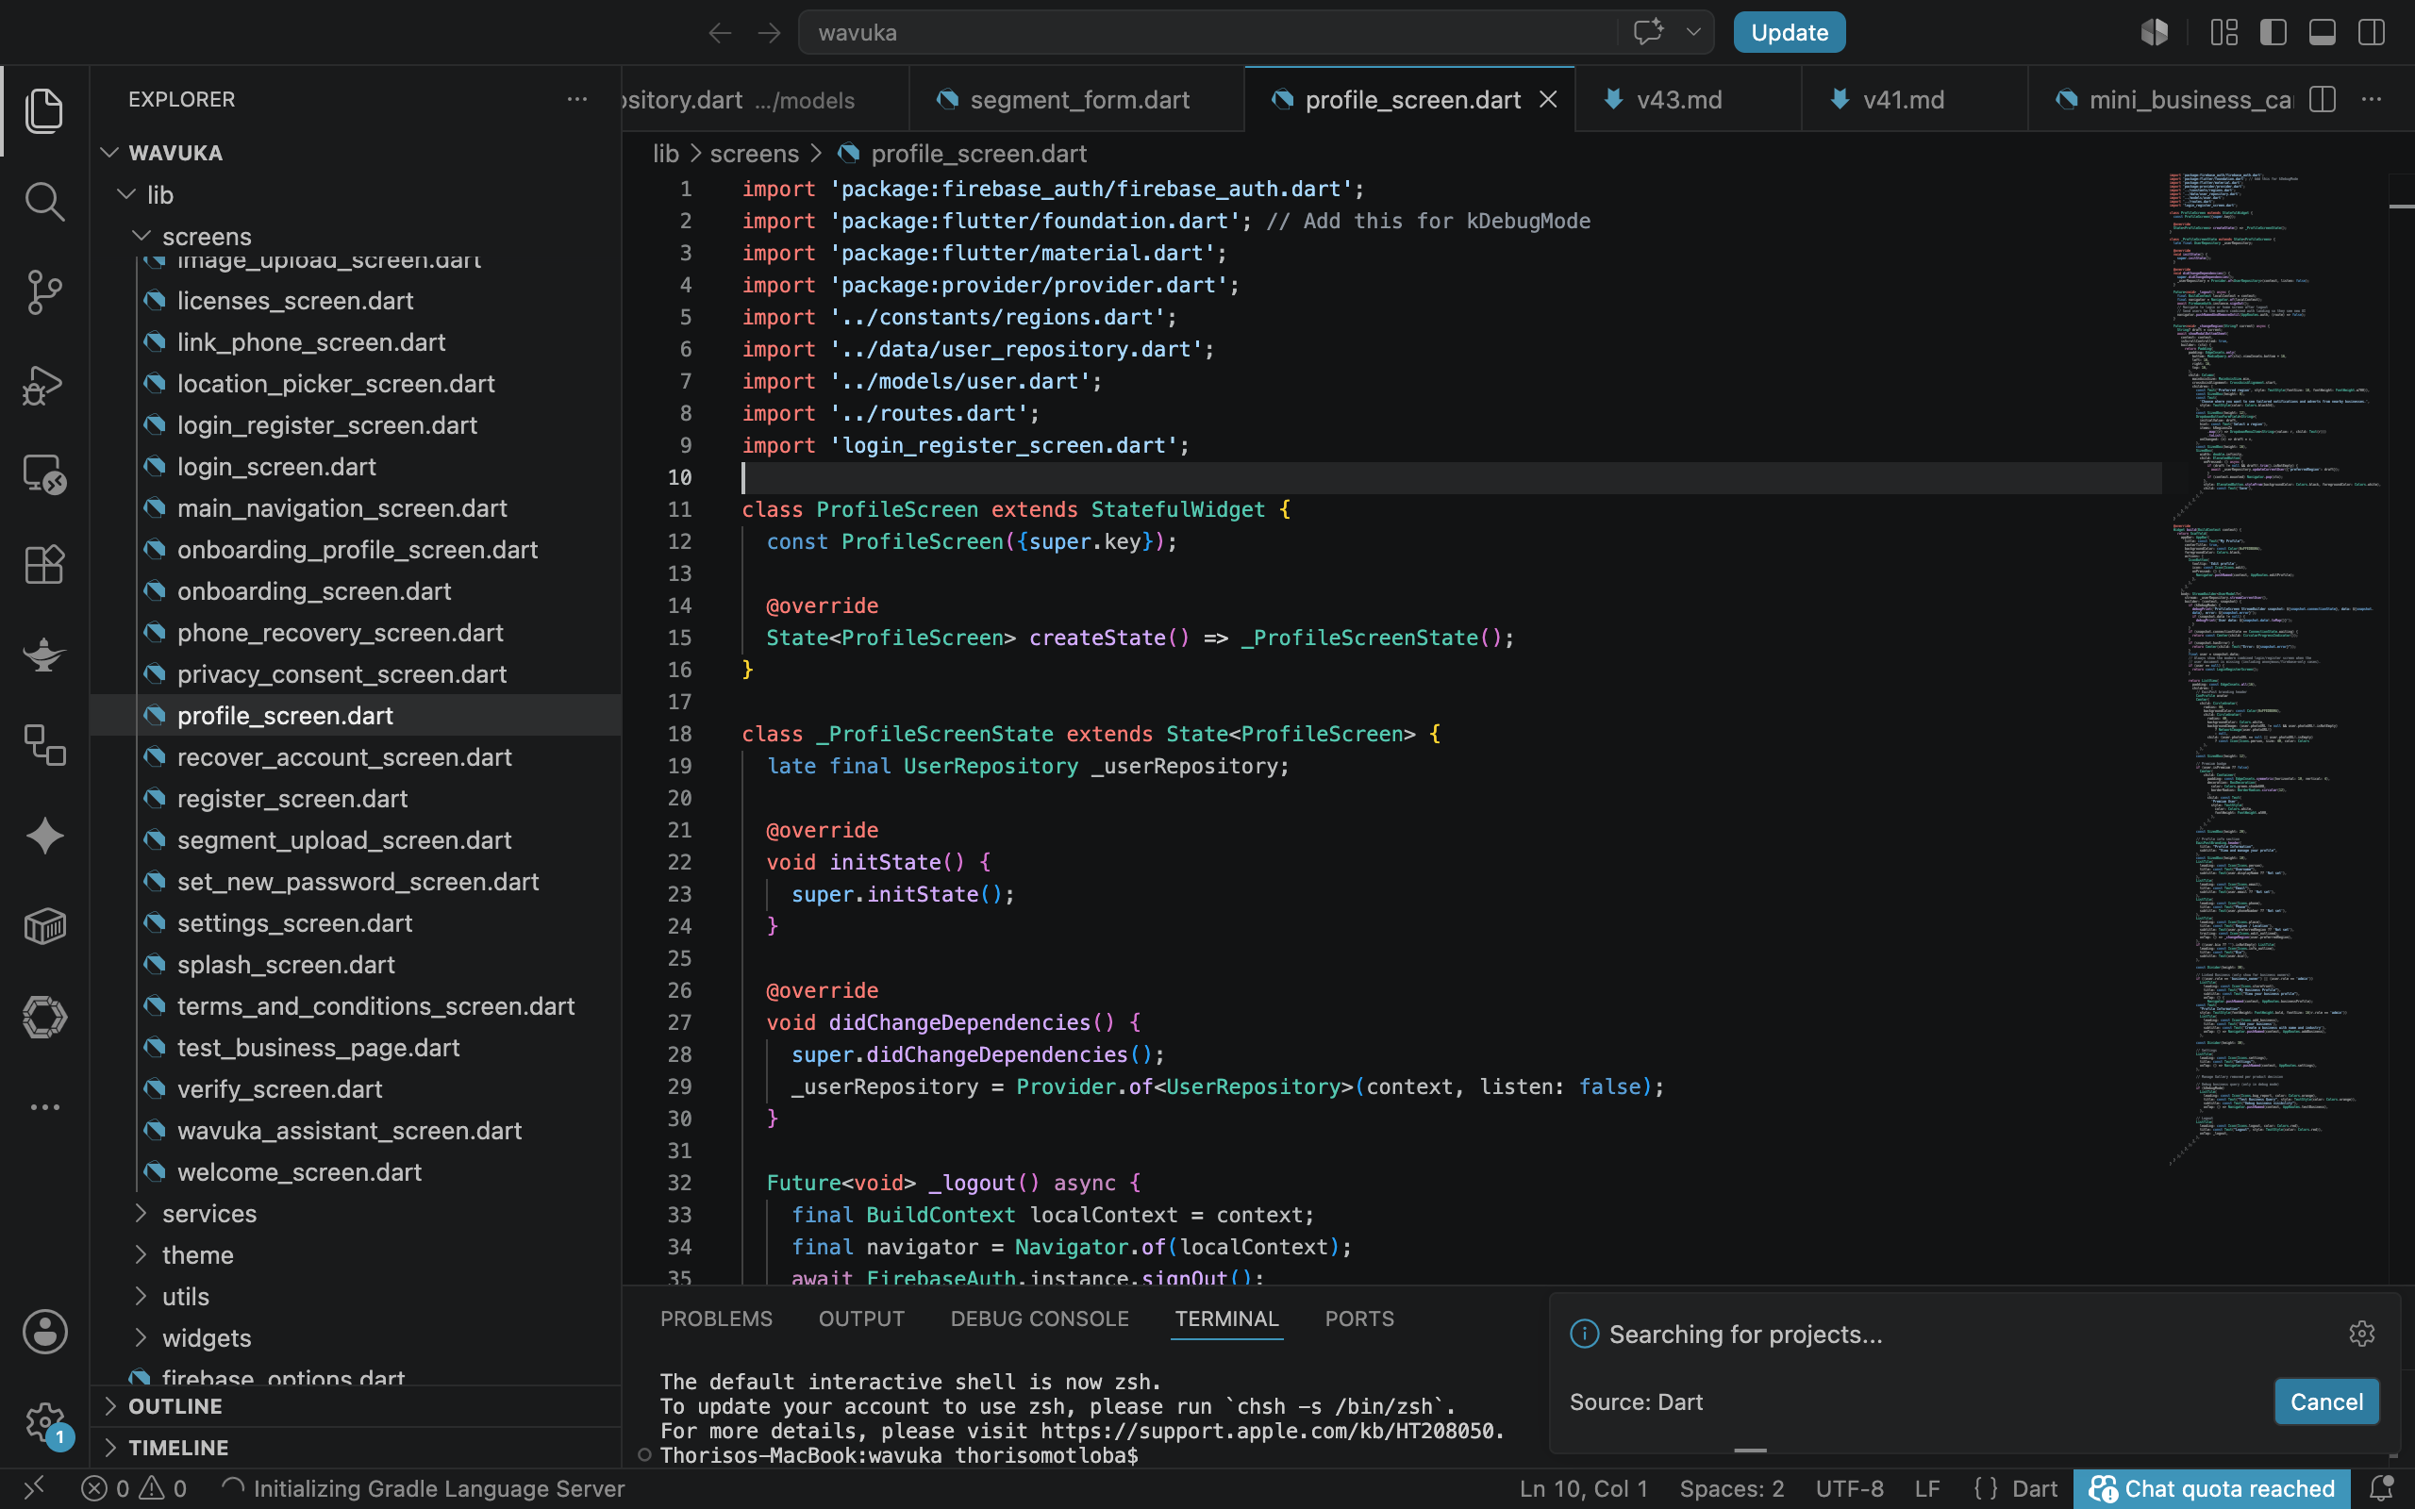Open settings_screen.dart in the explorer
The height and width of the screenshot is (1509, 2415).
pos(356,923)
